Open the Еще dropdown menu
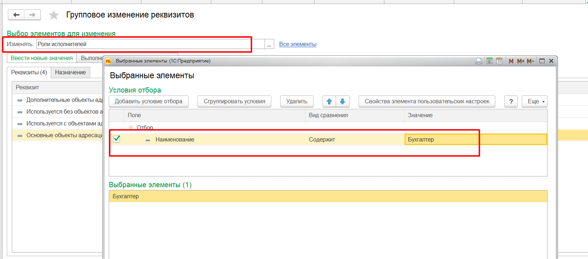Image resolution: width=588 pixels, height=259 pixels. [x=534, y=101]
